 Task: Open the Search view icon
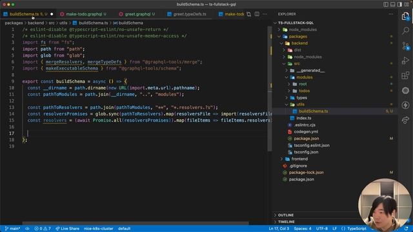pos(405,31)
